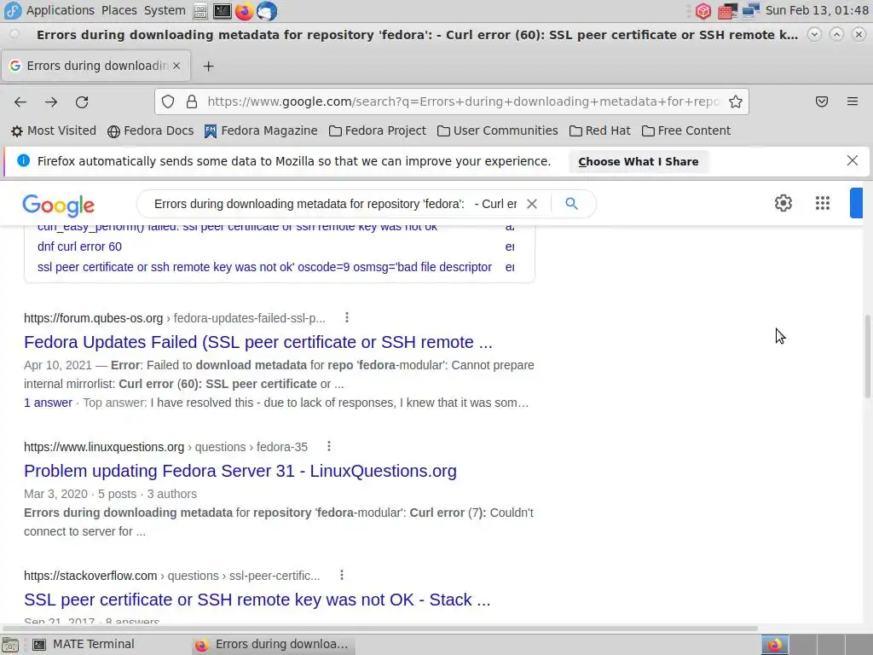Go back to the previous page

pyautogui.click(x=20, y=102)
